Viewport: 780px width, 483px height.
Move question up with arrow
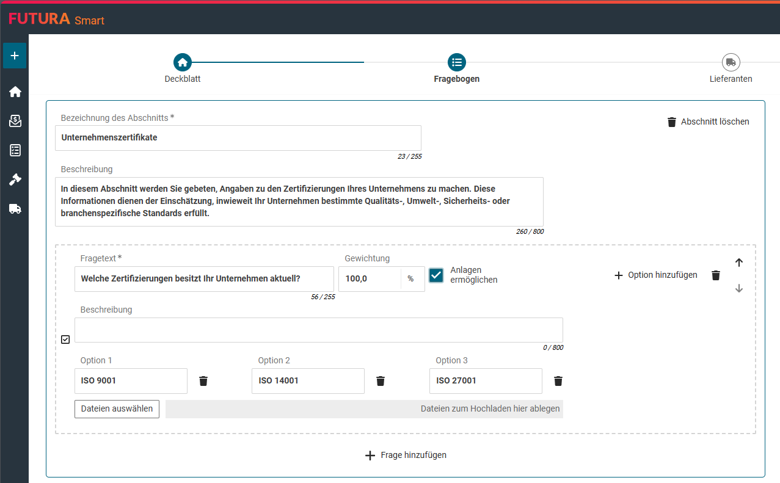point(739,263)
